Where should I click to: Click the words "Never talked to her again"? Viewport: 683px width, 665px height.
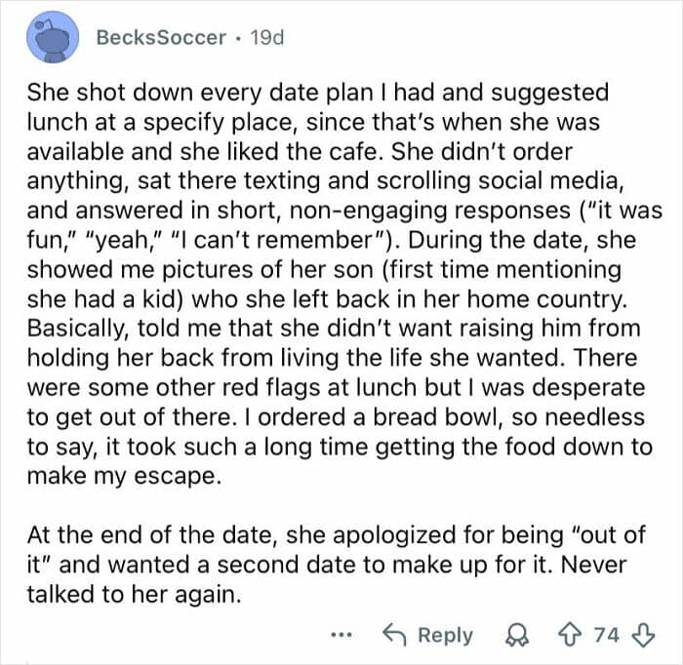click(134, 591)
